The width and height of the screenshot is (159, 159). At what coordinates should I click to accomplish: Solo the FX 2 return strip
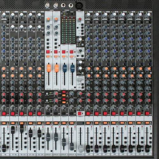pos(56,56)
